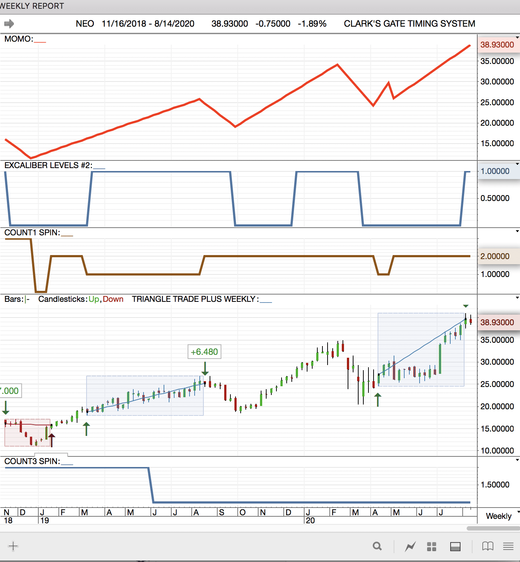Click the date range 11/16/2018 - 8/14/2020

pos(148,24)
